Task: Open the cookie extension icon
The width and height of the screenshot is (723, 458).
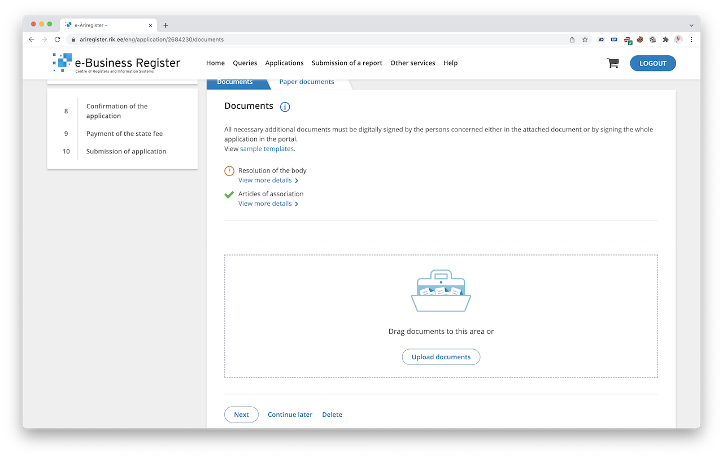Action: (640, 39)
